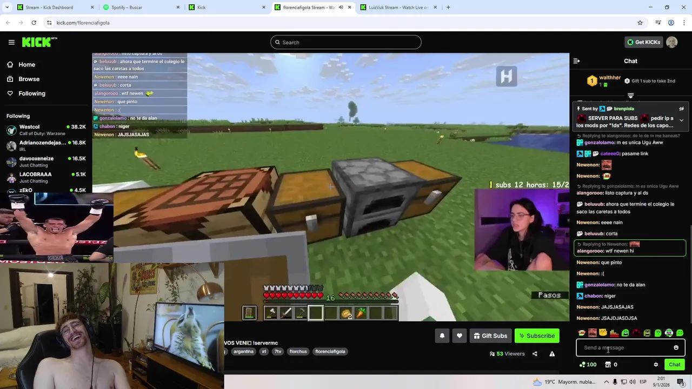Insert the laughing man face emote
The image size is (692, 389).
click(x=592, y=333)
